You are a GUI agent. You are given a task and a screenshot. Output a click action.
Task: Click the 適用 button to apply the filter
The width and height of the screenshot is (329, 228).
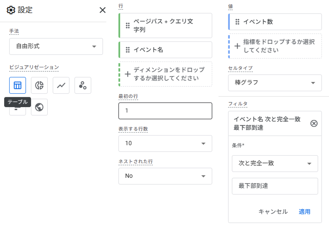(x=304, y=212)
